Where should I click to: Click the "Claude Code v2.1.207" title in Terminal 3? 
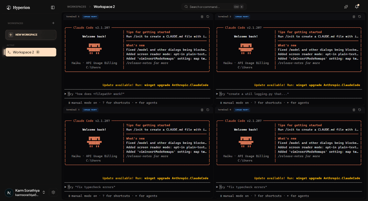(92, 121)
